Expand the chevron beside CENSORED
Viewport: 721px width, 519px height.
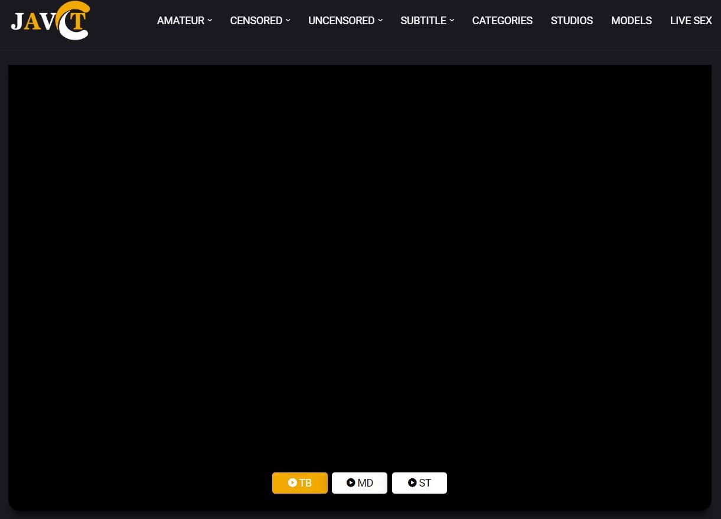[288, 20]
